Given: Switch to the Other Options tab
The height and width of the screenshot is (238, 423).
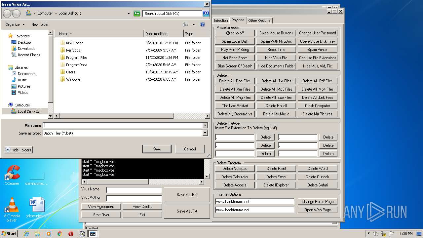Looking at the screenshot, I should coord(259,20).
